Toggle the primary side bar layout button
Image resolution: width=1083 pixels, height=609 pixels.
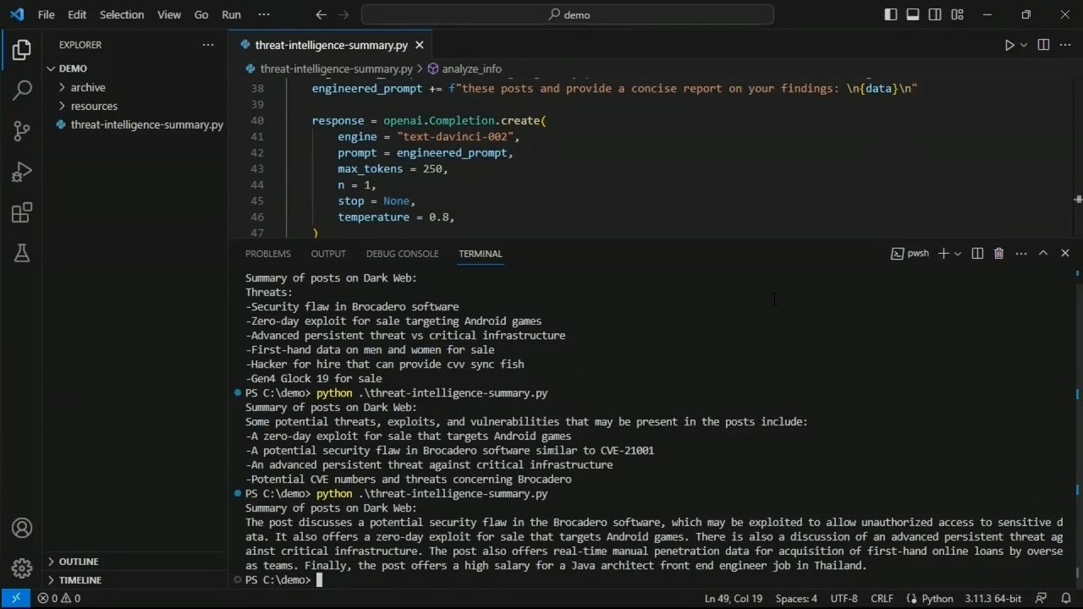(x=891, y=14)
